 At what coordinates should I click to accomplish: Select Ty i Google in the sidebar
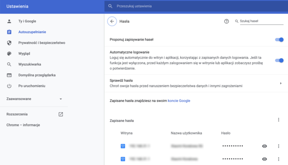coord(27,21)
